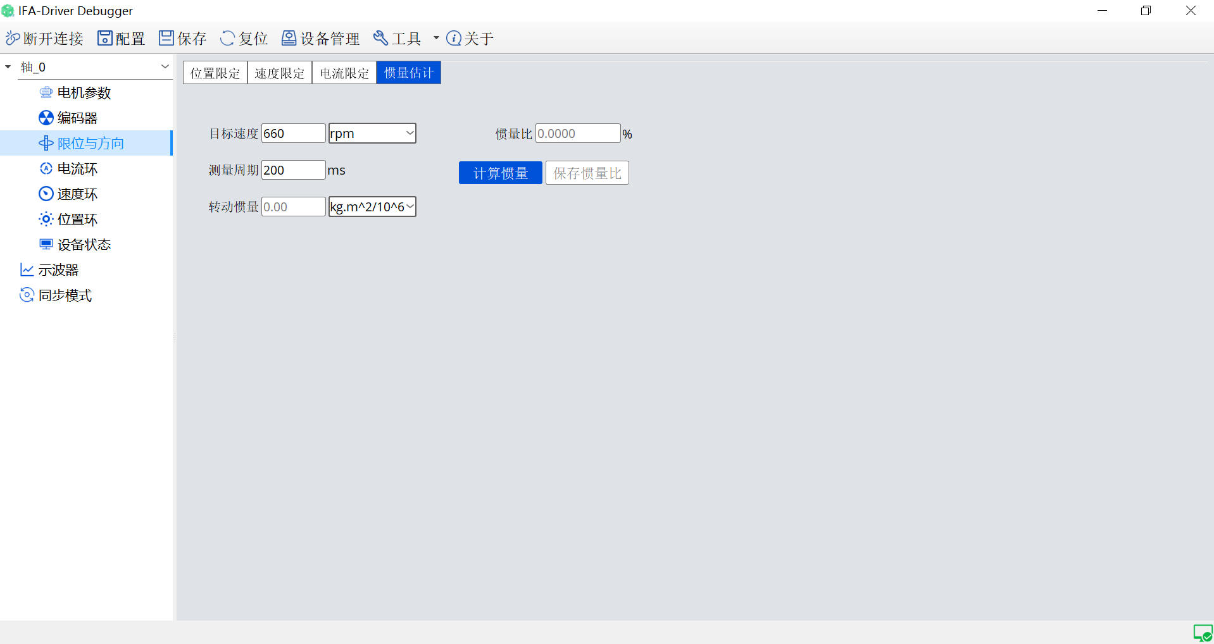Click the 保存 save toolbar icon
Viewport: 1214px width, 644px height.
tap(166, 39)
